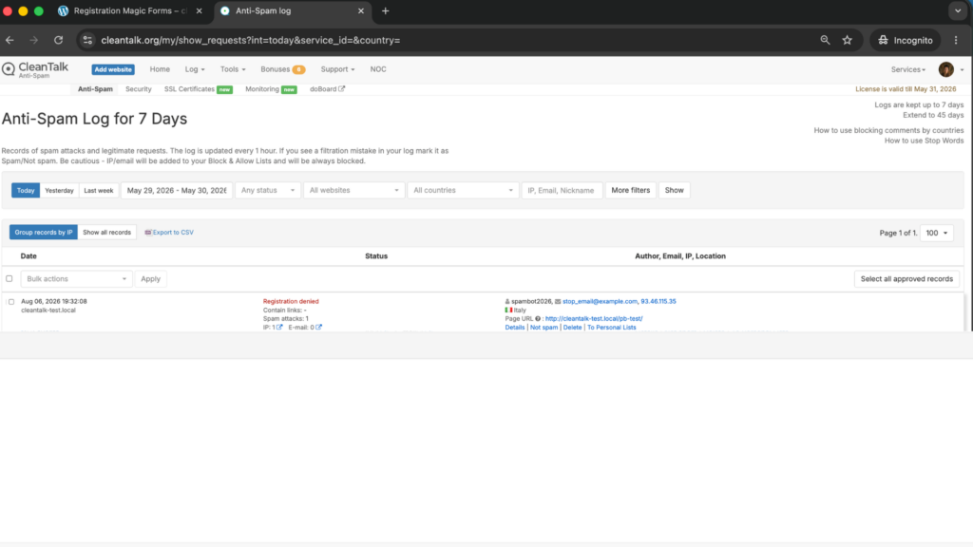Go to the Home menu item
The width and height of the screenshot is (973, 547).
(x=160, y=69)
